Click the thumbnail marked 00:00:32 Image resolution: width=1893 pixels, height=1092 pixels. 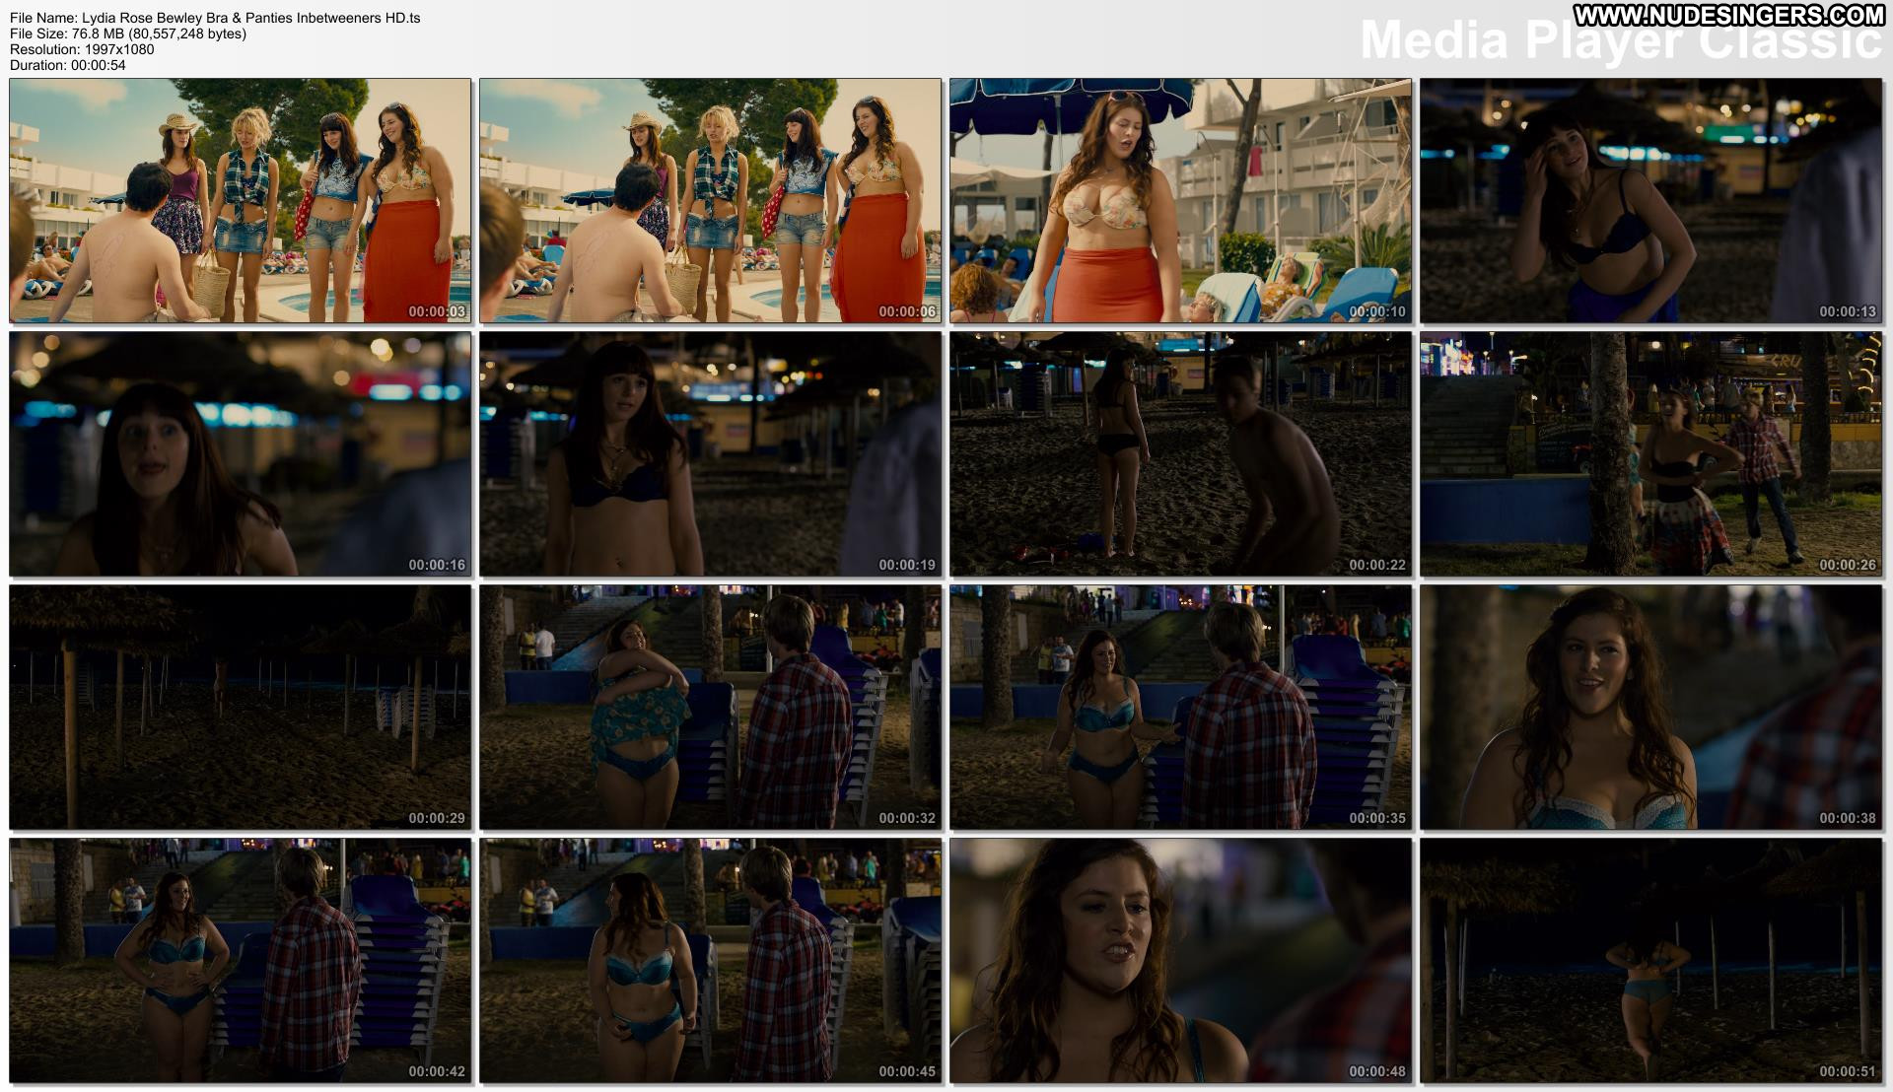[710, 708]
